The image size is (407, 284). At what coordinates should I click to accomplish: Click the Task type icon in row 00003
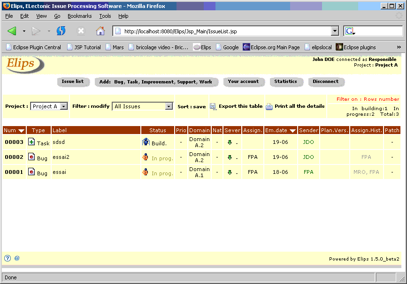pos(31,142)
